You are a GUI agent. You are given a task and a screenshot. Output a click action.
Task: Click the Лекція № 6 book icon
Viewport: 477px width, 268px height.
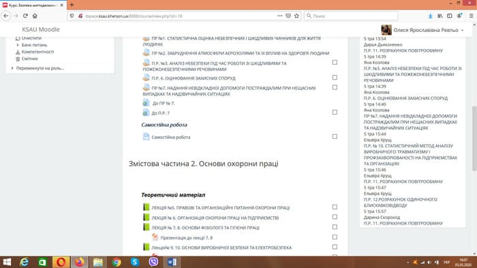pyautogui.click(x=146, y=217)
